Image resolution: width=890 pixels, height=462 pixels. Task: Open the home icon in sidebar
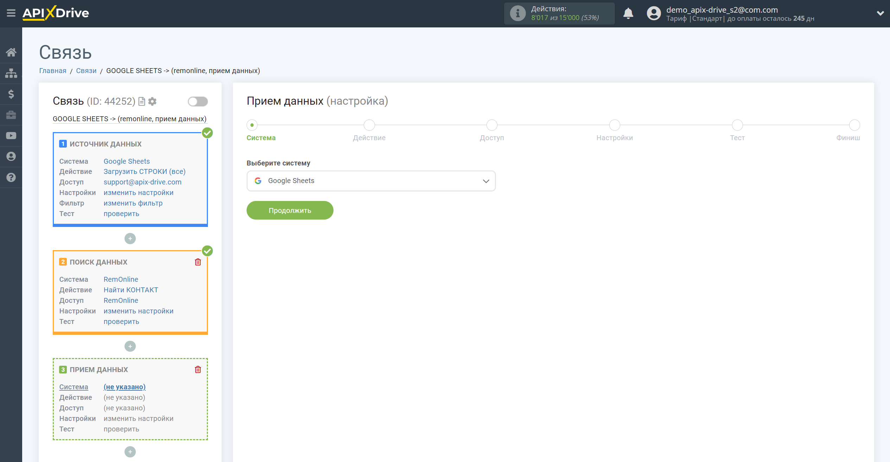(11, 52)
